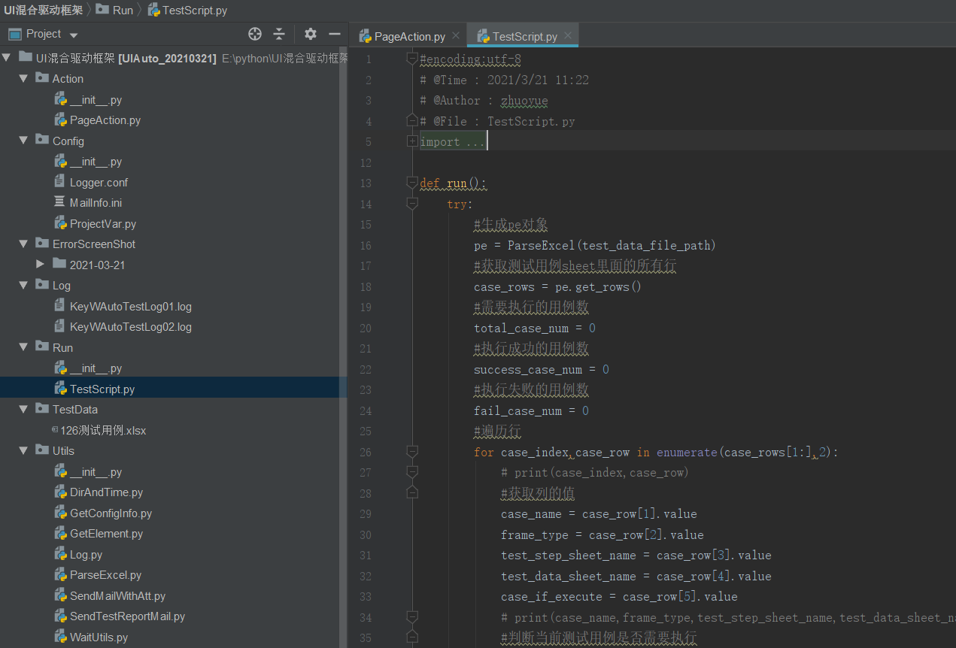Click the Python file icon of PageAction.py tree row

(x=60, y=120)
